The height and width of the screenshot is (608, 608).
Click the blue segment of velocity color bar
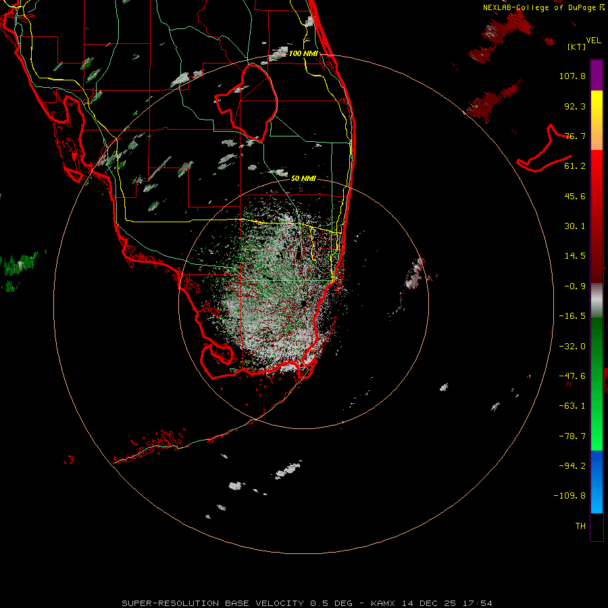click(x=597, y=482)
